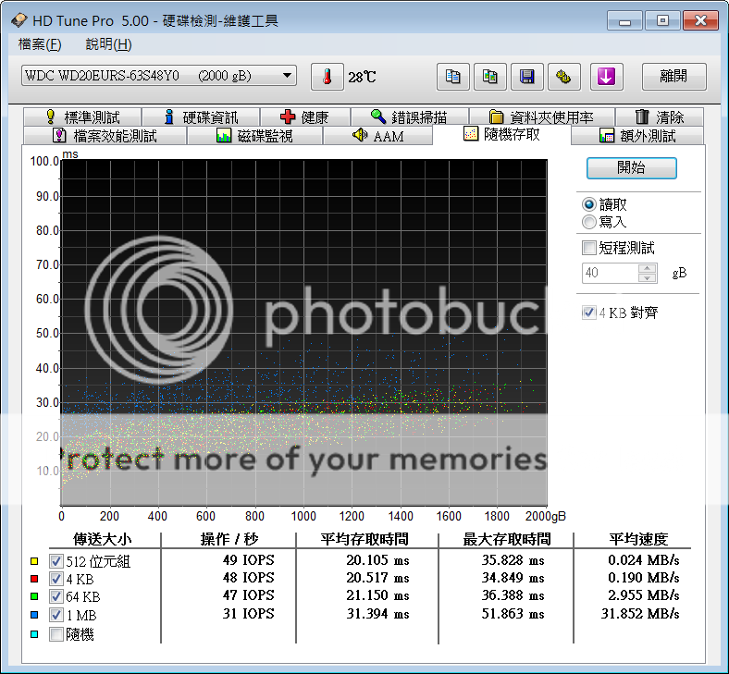Viewport: 729px width, 674px height.
Task: Copy screenshot to clipboard icon
Action: pyautogui.click(x=490, y=77)
